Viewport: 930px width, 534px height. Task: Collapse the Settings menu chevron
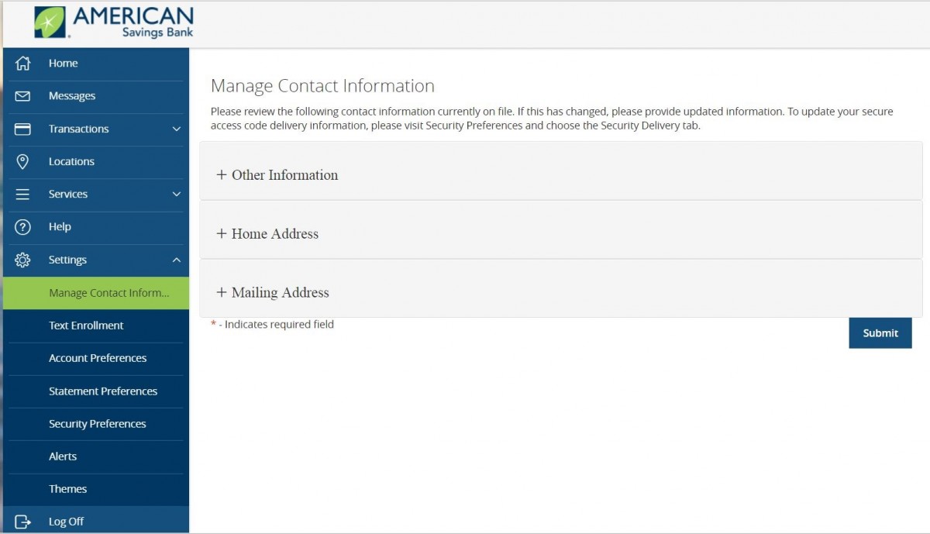(176, 260)
